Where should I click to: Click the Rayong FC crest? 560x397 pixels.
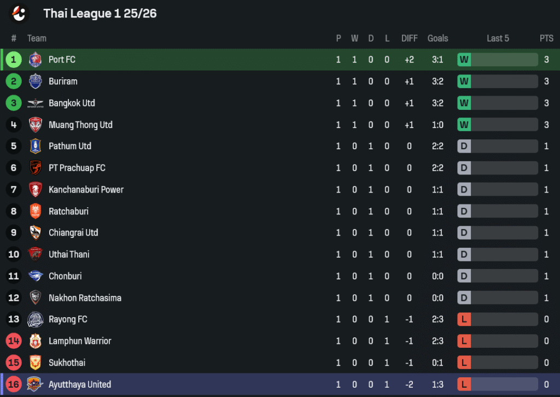pyautogui.click(x=36, y=319)
